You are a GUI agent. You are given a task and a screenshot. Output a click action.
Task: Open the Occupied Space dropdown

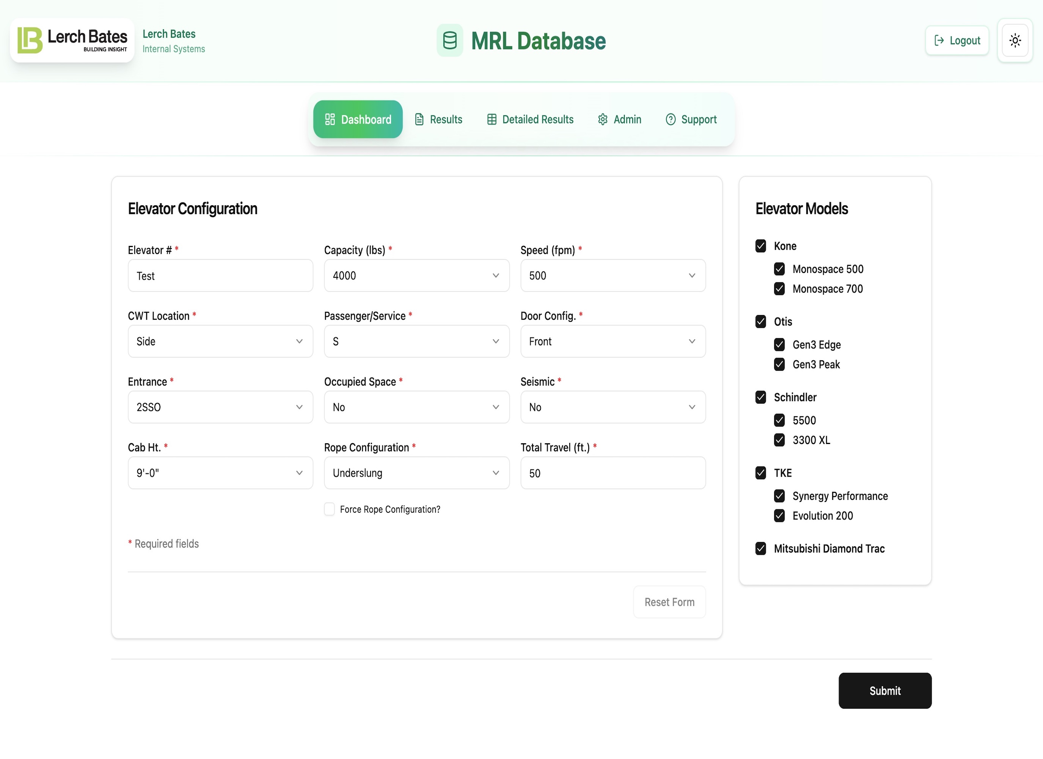tap(417, 407)
